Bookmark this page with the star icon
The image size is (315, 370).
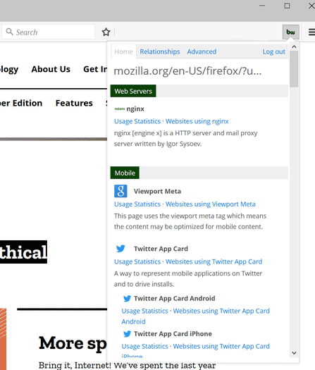pyautogui.click(x=106, y=32)
